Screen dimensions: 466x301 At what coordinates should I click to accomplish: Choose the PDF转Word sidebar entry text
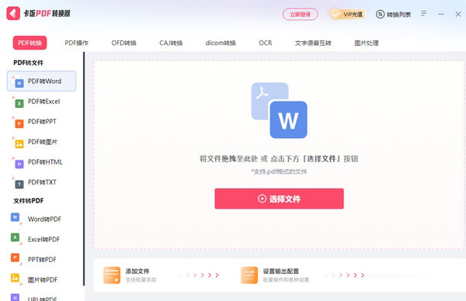click(x=44, y=81)
